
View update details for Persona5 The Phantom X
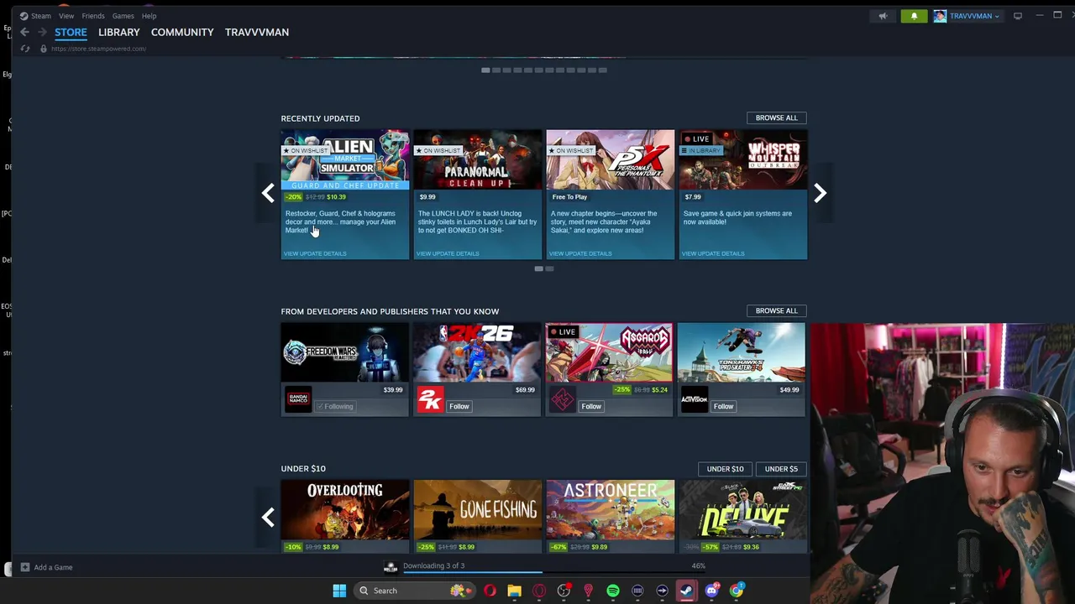pyautogui.click(x=580, y=253)
